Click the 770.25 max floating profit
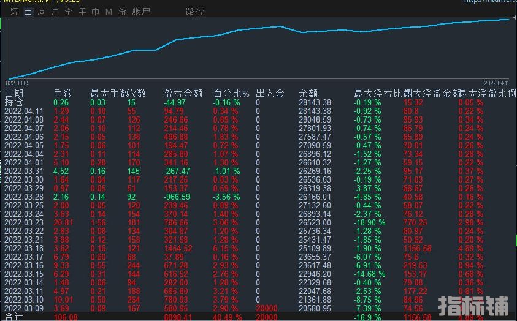 pyautogui.click(x=415, y=222)
